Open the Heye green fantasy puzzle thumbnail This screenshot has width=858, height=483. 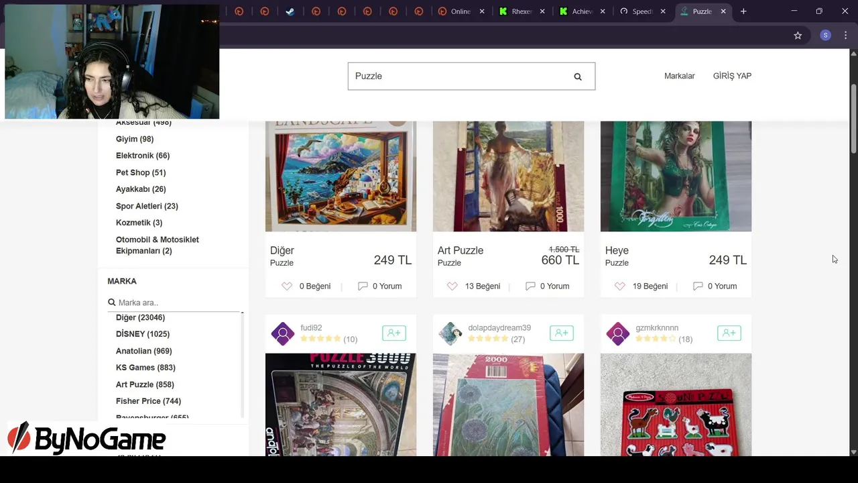pos(676,176)
